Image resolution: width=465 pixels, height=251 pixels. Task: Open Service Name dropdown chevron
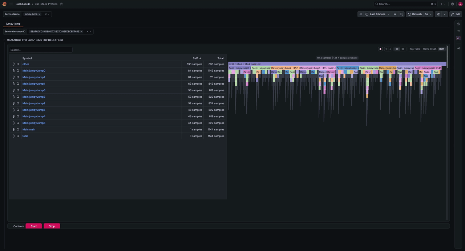[x=49, y=14]
